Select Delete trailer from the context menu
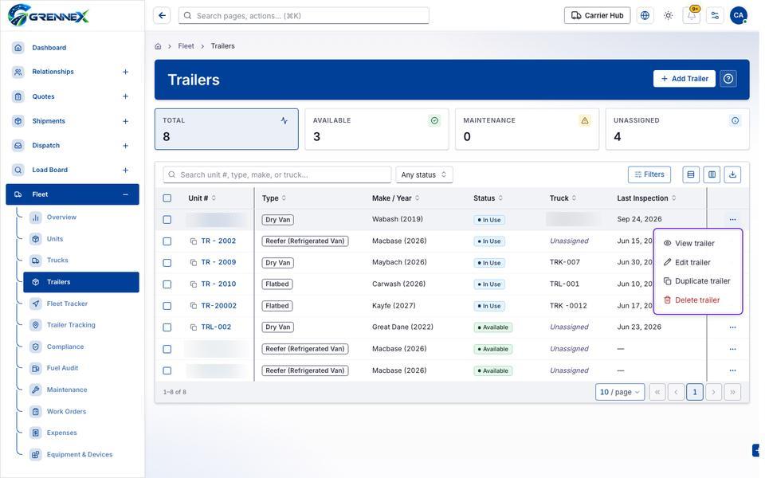This screenshot has height=478, width=765. [698, 300]
